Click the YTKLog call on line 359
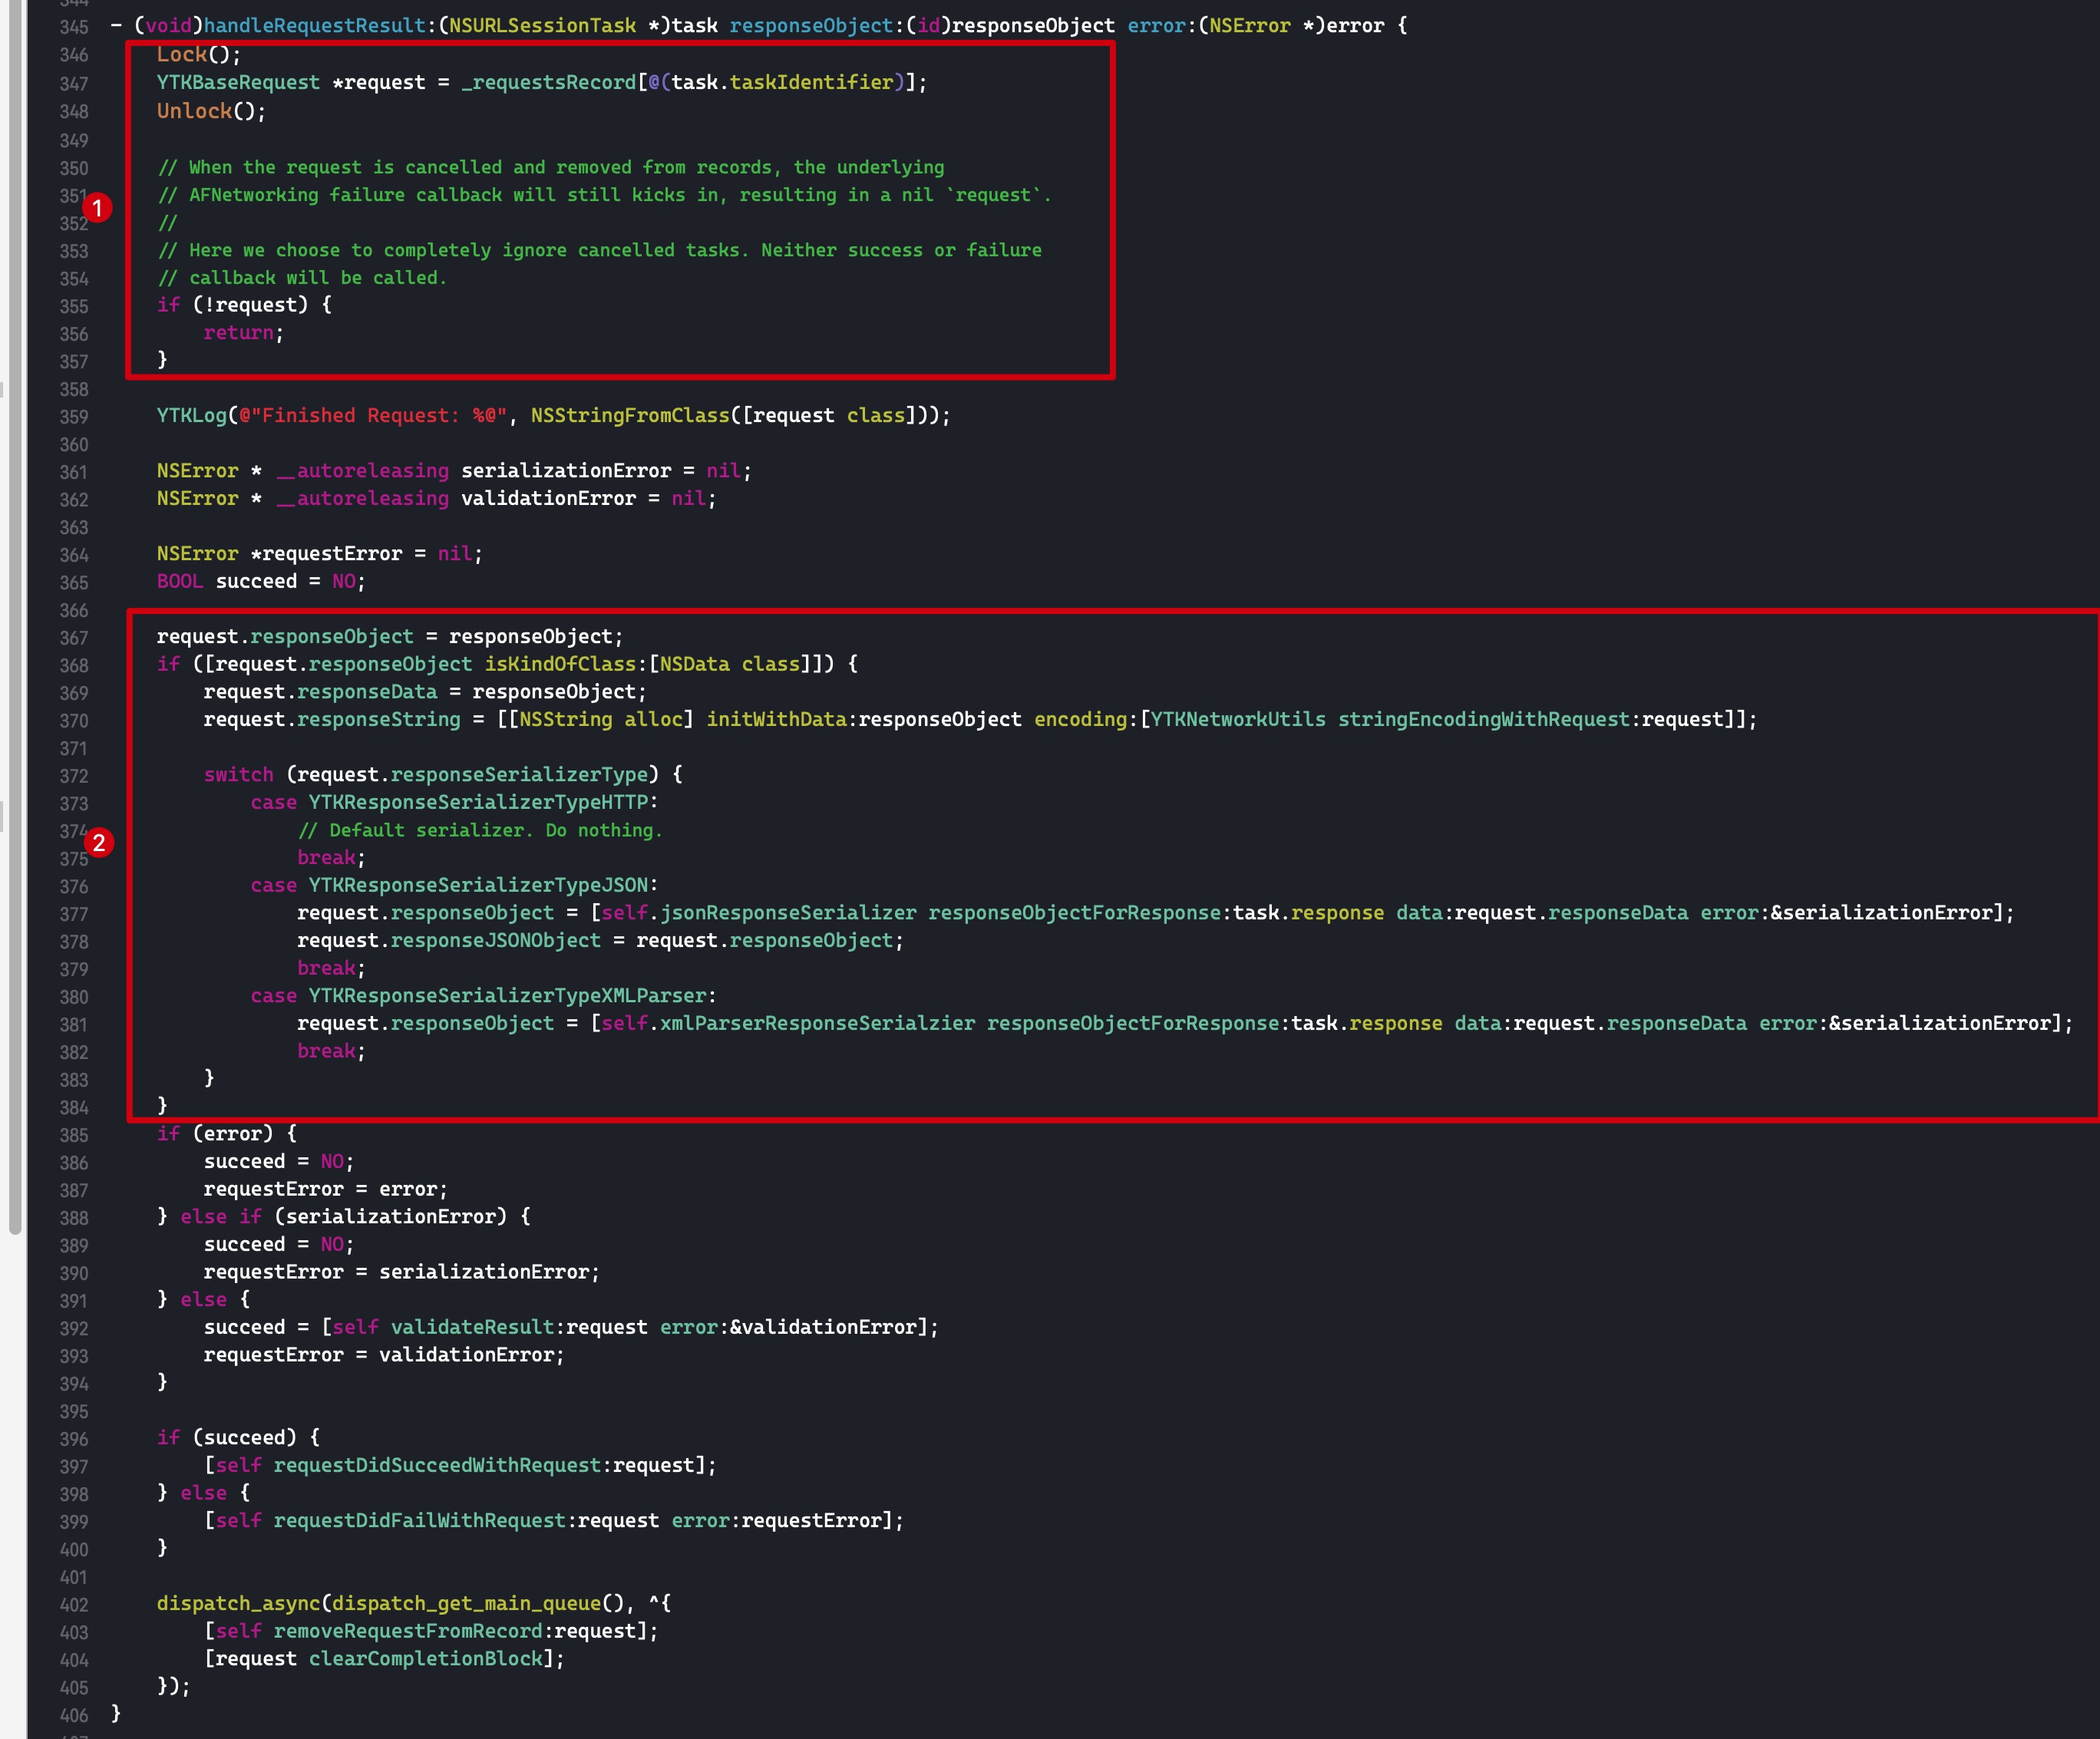 pos(191,416)
